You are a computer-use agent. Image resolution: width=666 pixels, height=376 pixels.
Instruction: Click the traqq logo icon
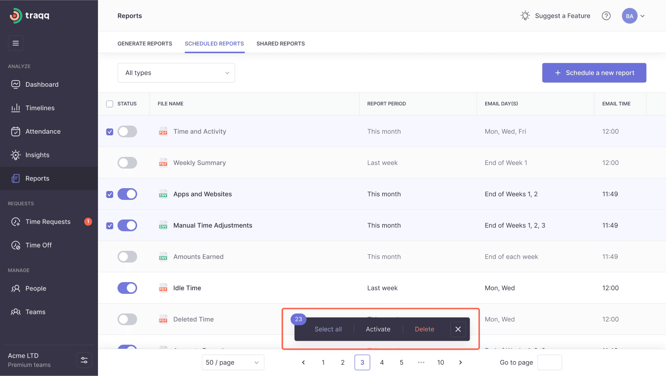(16, 16)
